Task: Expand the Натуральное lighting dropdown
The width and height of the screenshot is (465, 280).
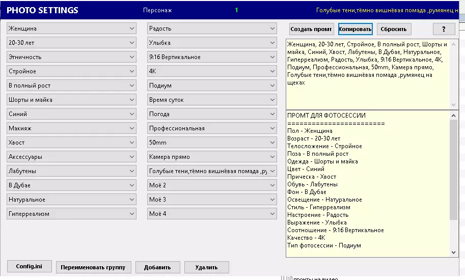Action: [x=71, y=200]
